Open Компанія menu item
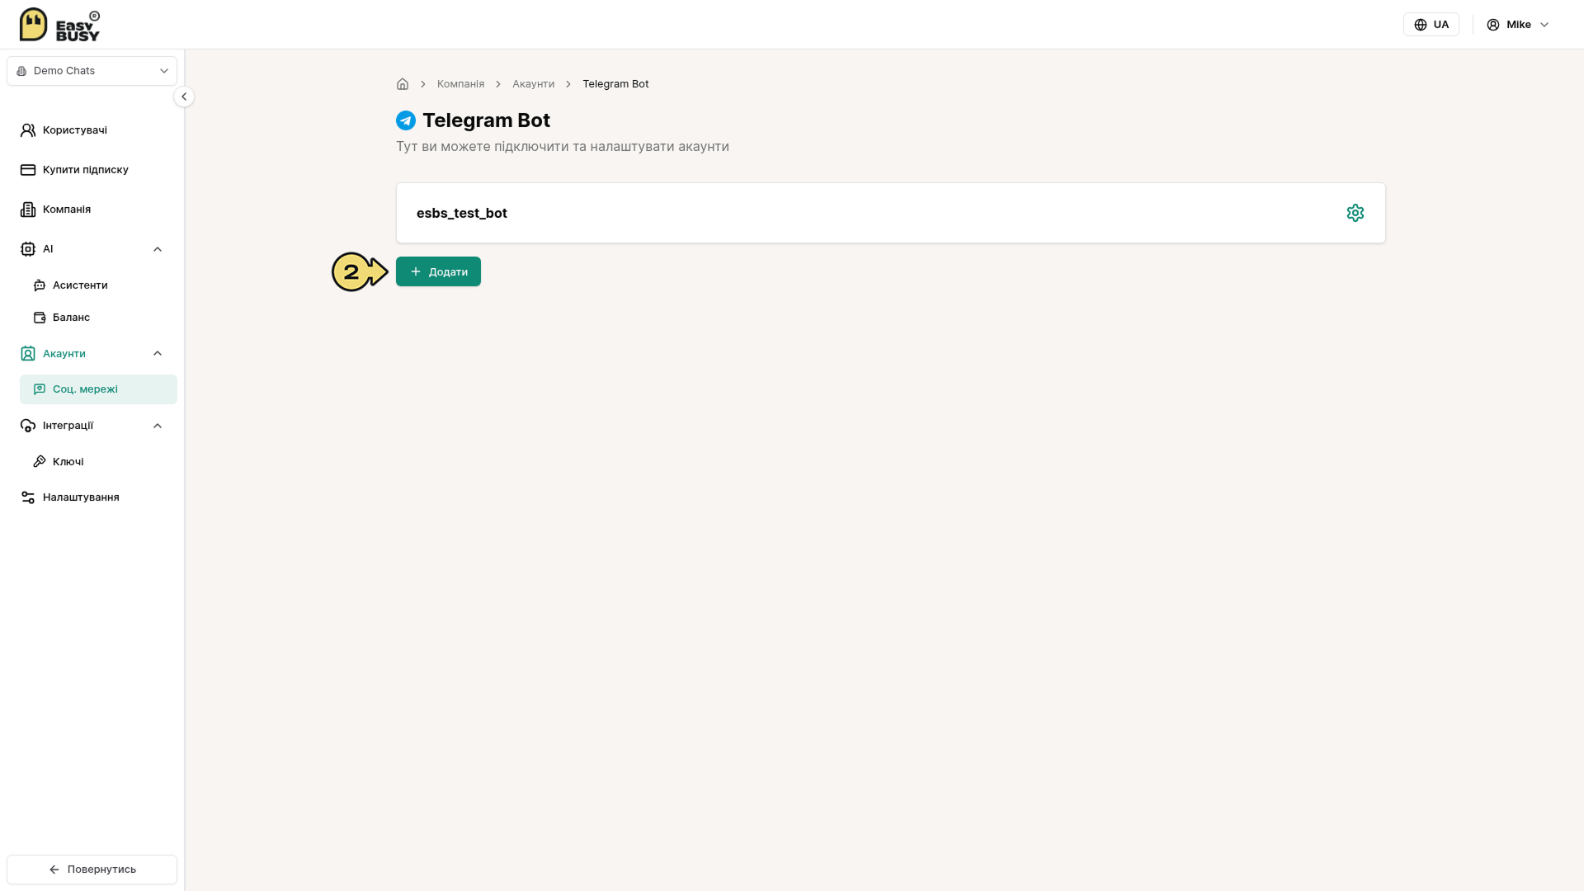This screenshot has width=1584, height=891. pyautogui.click(x=92, y=210)
